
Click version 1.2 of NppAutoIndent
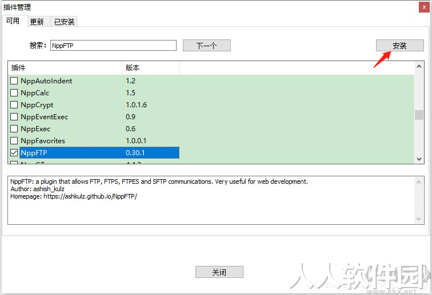click(131, 81)
